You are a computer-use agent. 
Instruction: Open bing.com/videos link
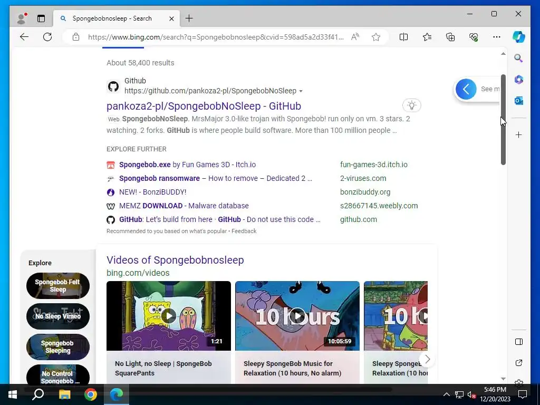[138, 273]
